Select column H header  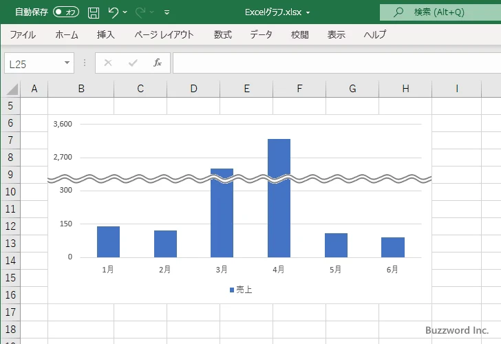pyautogui.click(x=405, y=89)
